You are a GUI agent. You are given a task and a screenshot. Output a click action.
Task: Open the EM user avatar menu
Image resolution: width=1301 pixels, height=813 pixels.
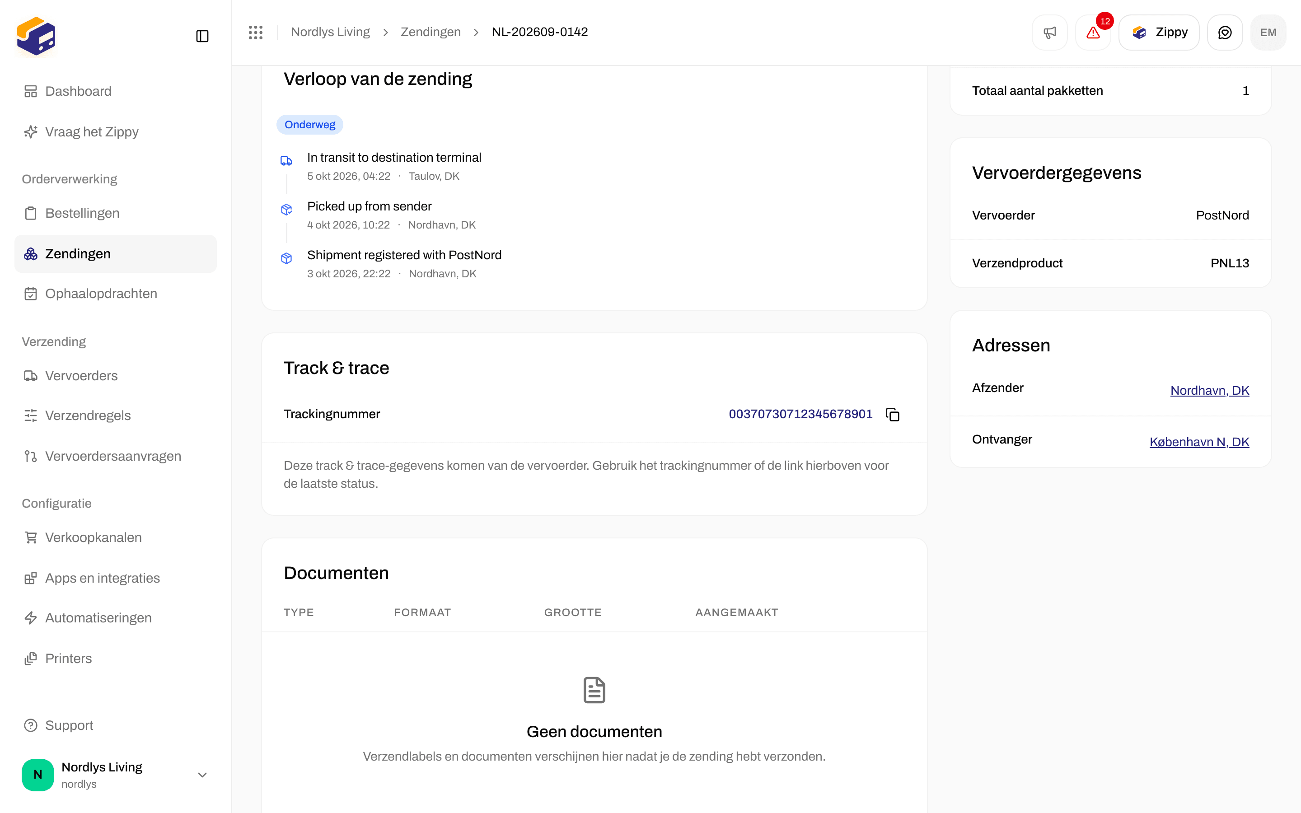pos(1268,32)
